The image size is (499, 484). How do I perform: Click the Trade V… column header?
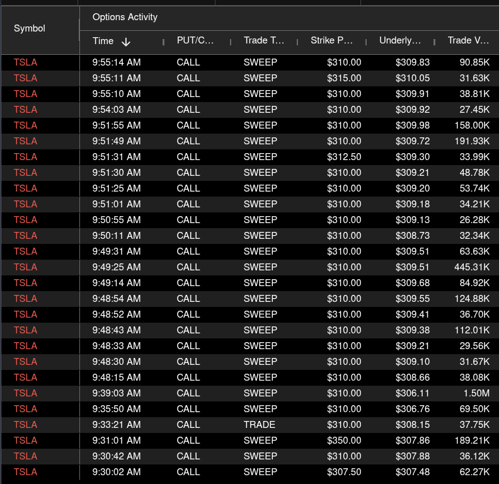(x=468, y=40)
